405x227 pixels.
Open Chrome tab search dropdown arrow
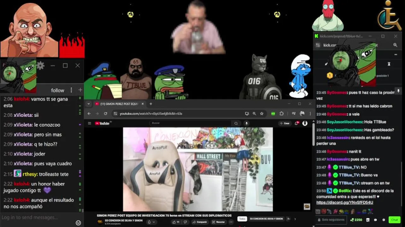point(89,104)
